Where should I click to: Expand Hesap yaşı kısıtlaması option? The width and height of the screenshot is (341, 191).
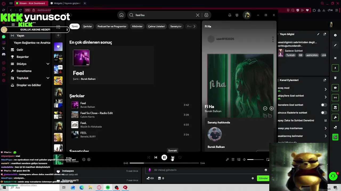coord(325,128)
